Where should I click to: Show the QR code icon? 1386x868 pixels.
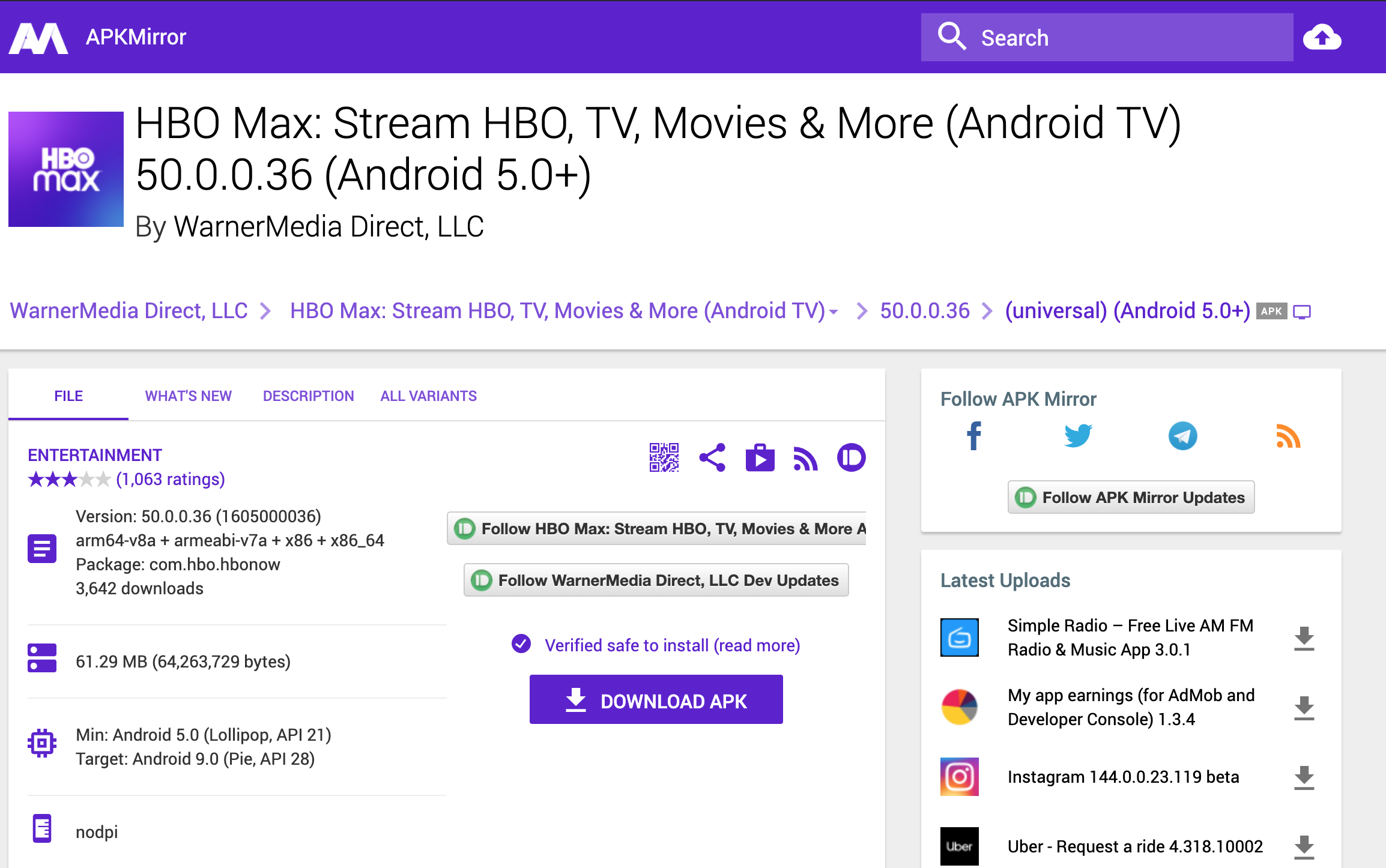click(664, 458)
